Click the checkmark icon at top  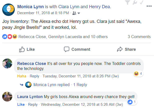(x=142, y=2)
